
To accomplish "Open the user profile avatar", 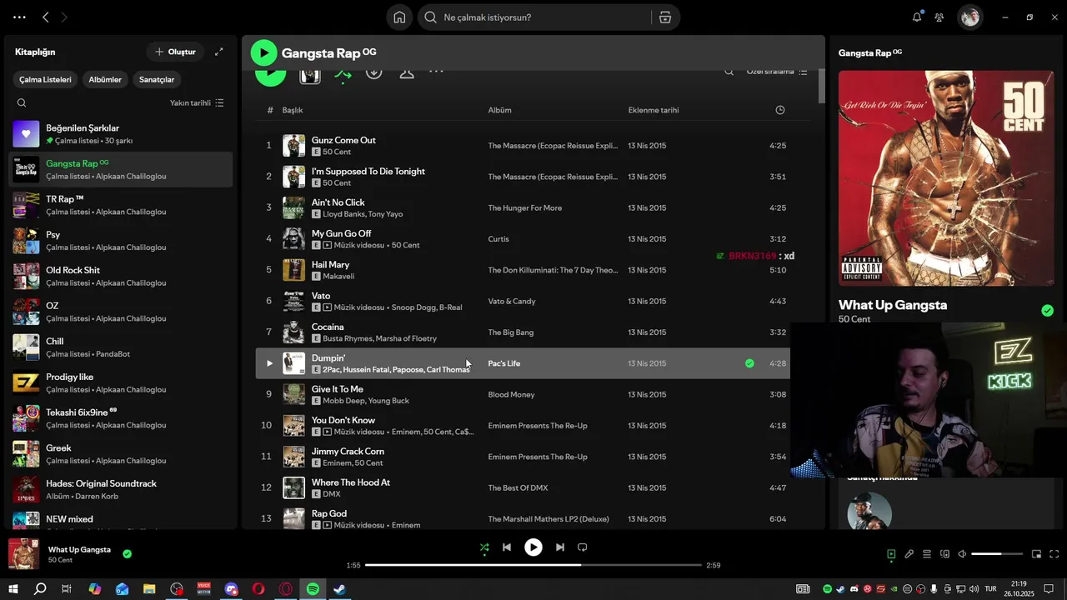I will pyautogui.click(x=969, y=17).
